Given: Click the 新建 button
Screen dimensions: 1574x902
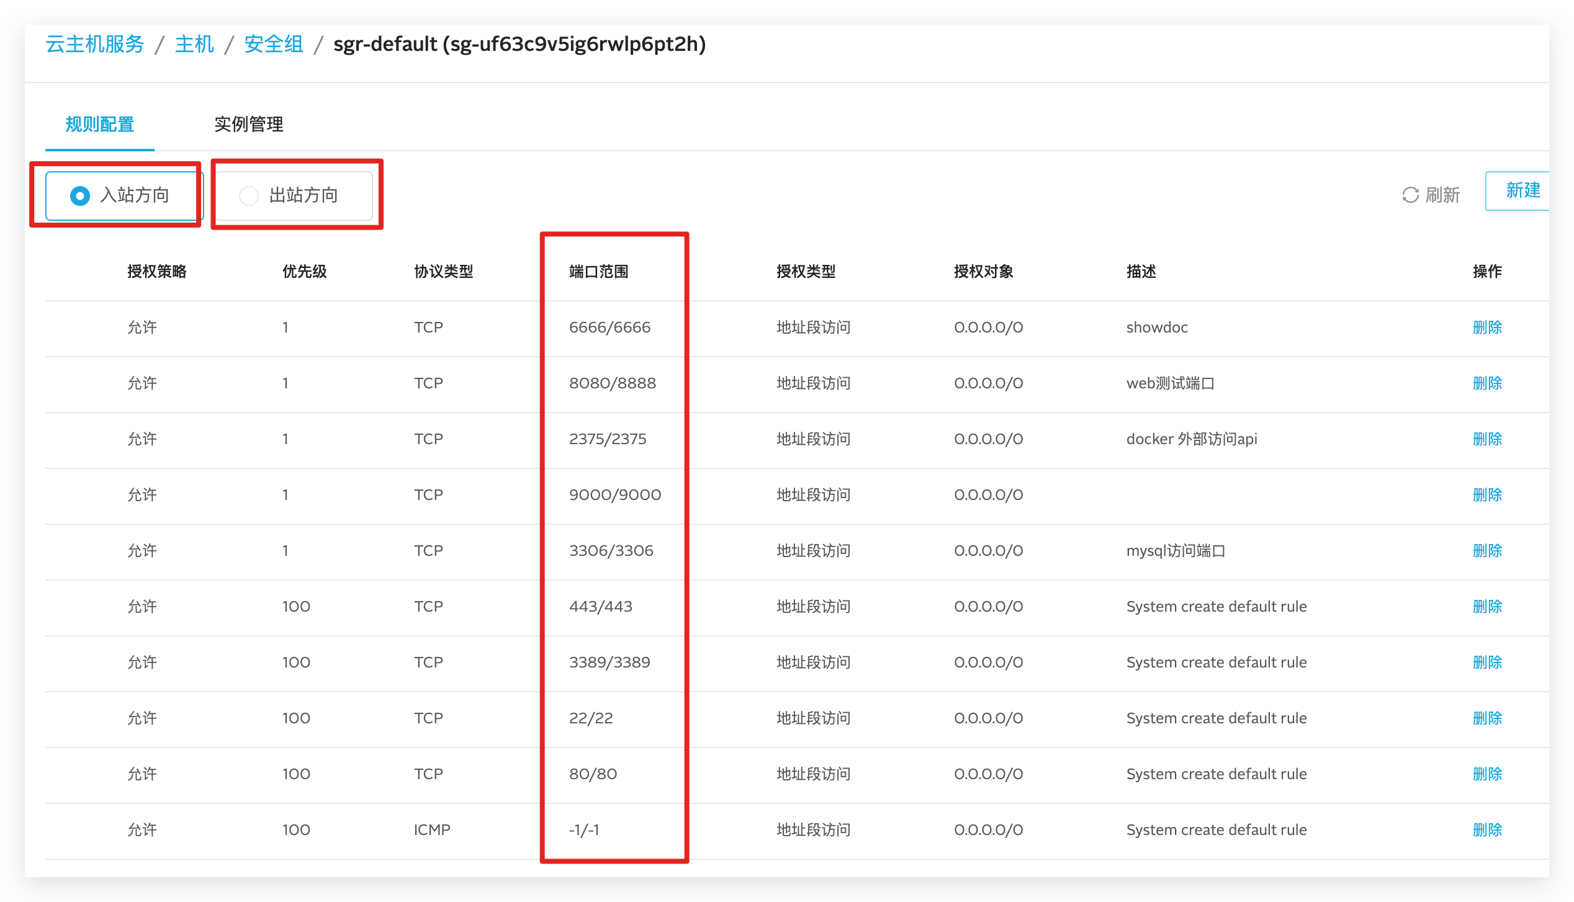Looking at the screenshot, I should (x=1522, y=190).
